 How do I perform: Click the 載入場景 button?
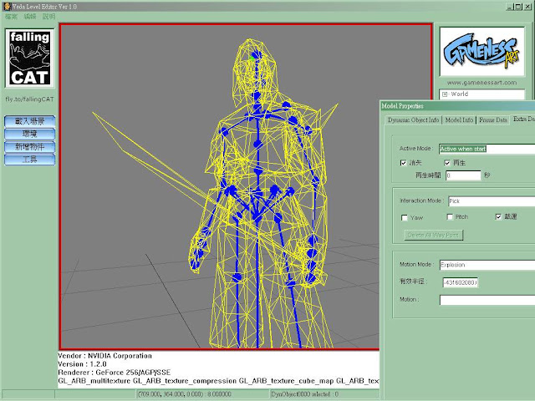click(x=30, y=121)
